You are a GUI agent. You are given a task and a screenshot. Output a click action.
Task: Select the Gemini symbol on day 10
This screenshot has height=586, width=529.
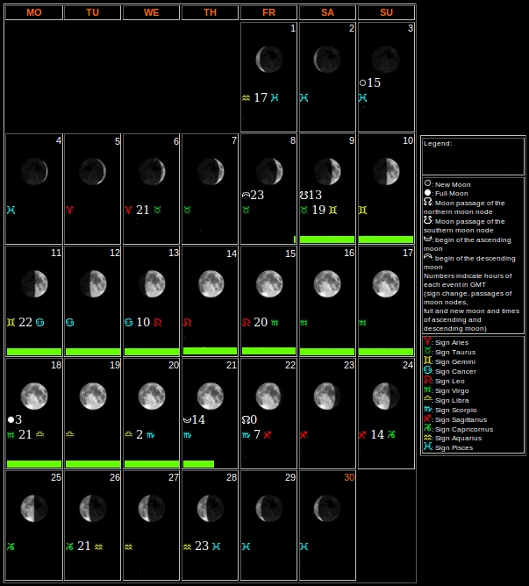tap(362, 210)
